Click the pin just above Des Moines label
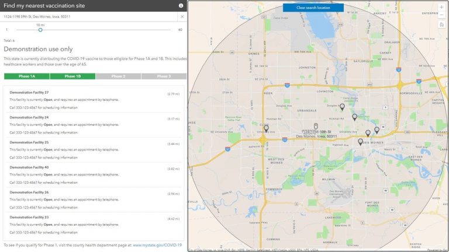The height and width of the screenshot is (252, 449). [x=368, y=133]
